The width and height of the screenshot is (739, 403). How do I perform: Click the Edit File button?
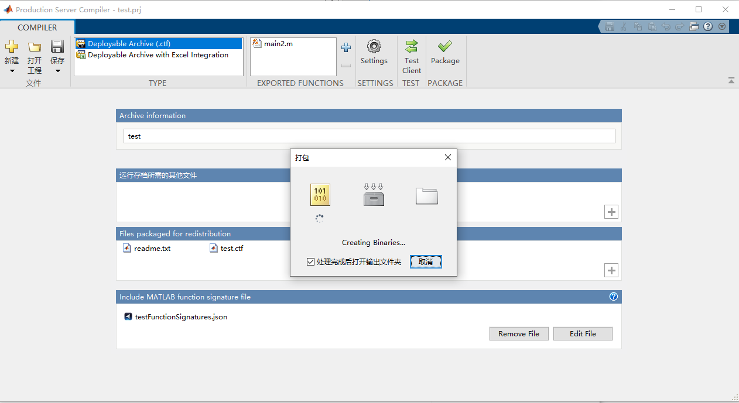pyautogui.click(x=583, y=333)
